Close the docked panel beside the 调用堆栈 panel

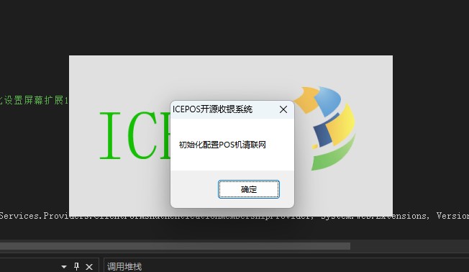pos(89,267)
